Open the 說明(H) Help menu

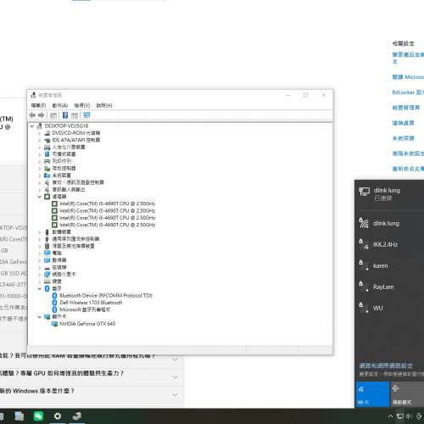(x=104, y=105)
